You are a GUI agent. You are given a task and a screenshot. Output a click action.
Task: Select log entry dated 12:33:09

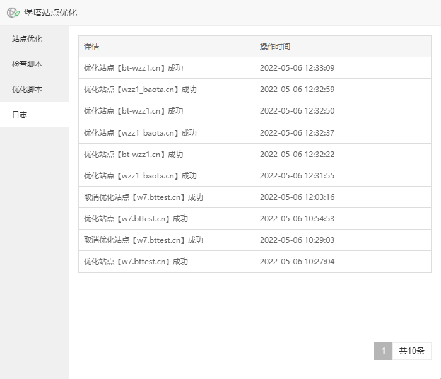pos(255,67)
